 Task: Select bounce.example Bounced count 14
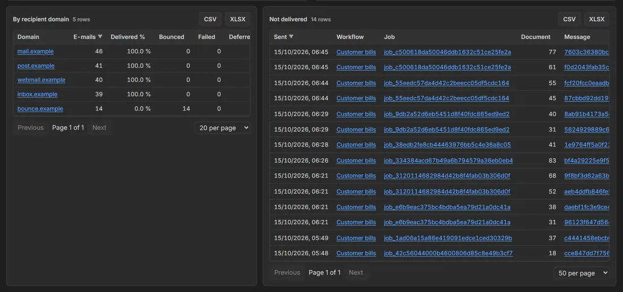pyautogui.click(x=186, y=108)
